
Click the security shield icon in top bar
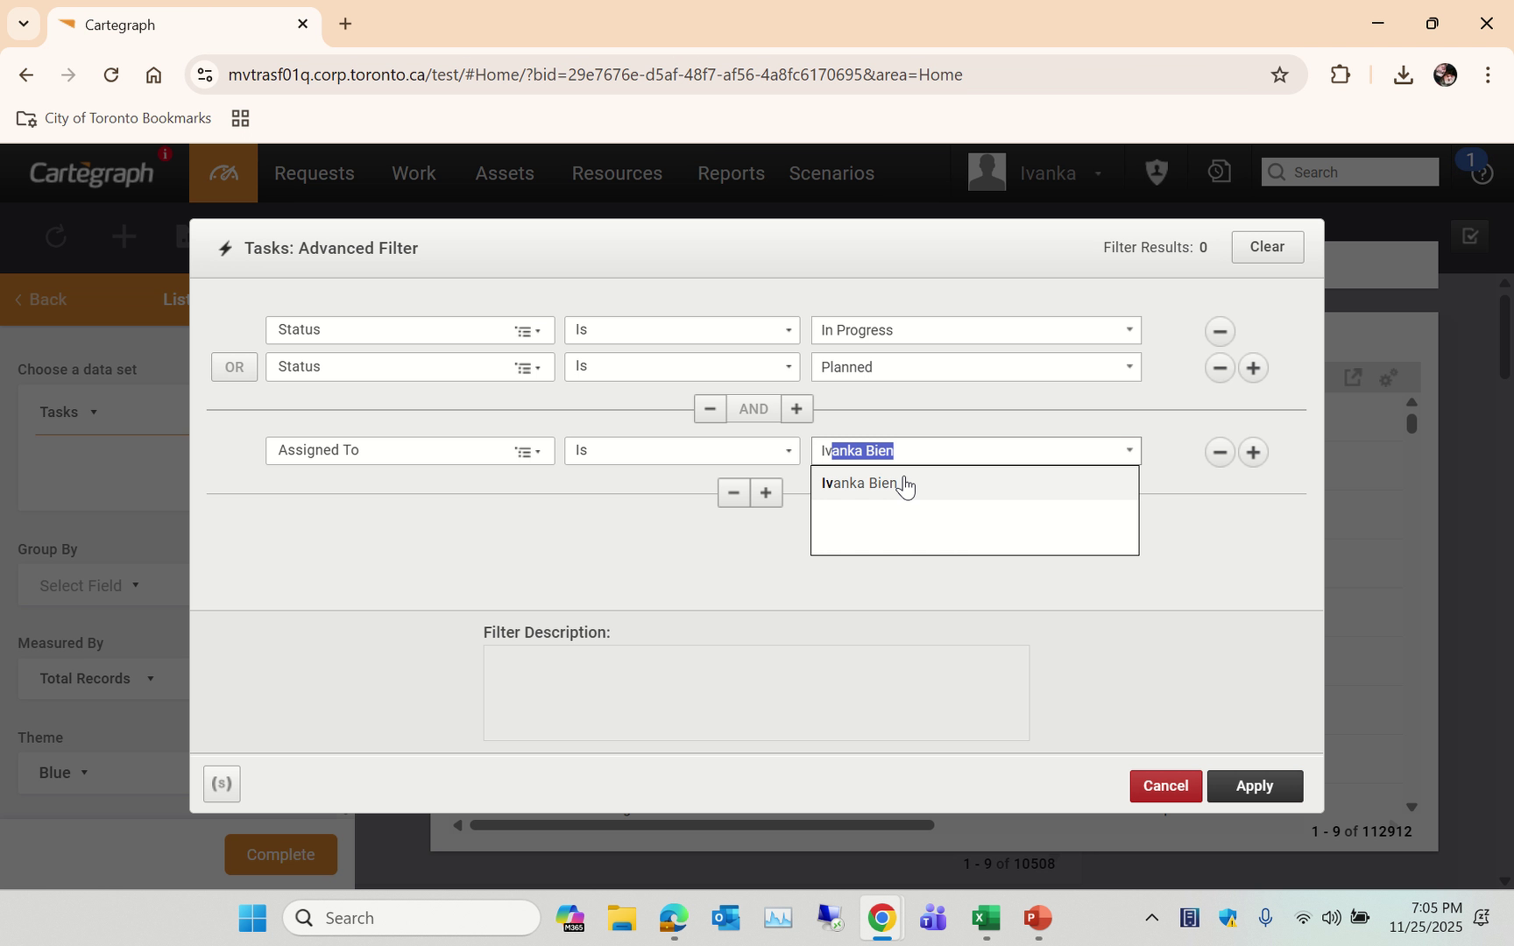(1156, 172)
